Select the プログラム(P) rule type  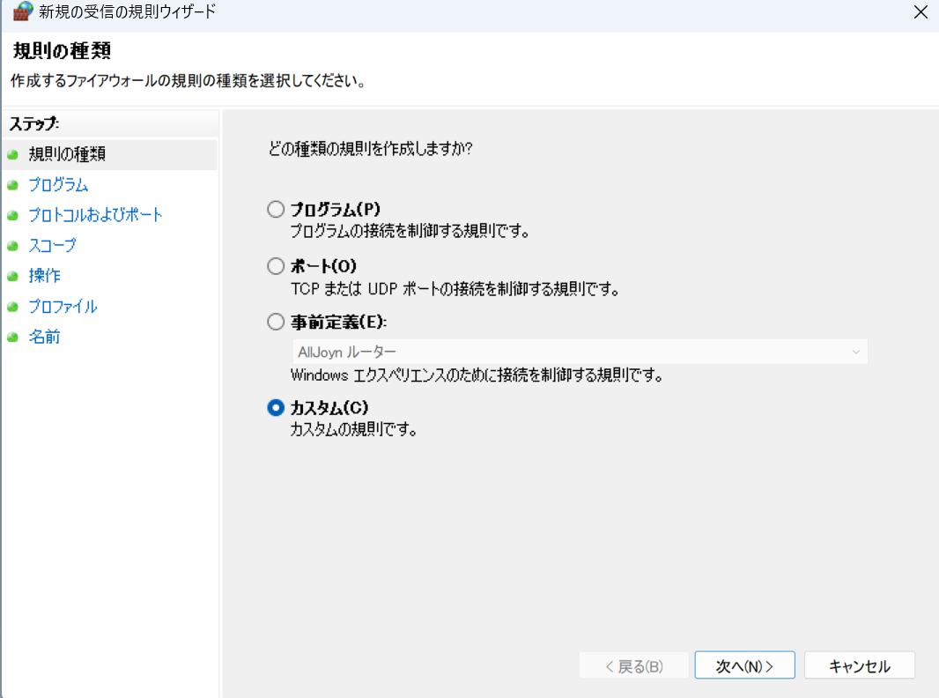[276, 210]
